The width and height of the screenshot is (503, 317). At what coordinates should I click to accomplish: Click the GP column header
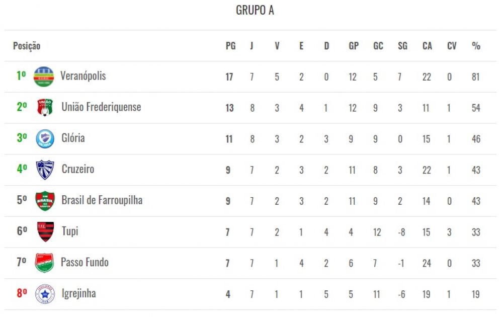pos(354,46)
